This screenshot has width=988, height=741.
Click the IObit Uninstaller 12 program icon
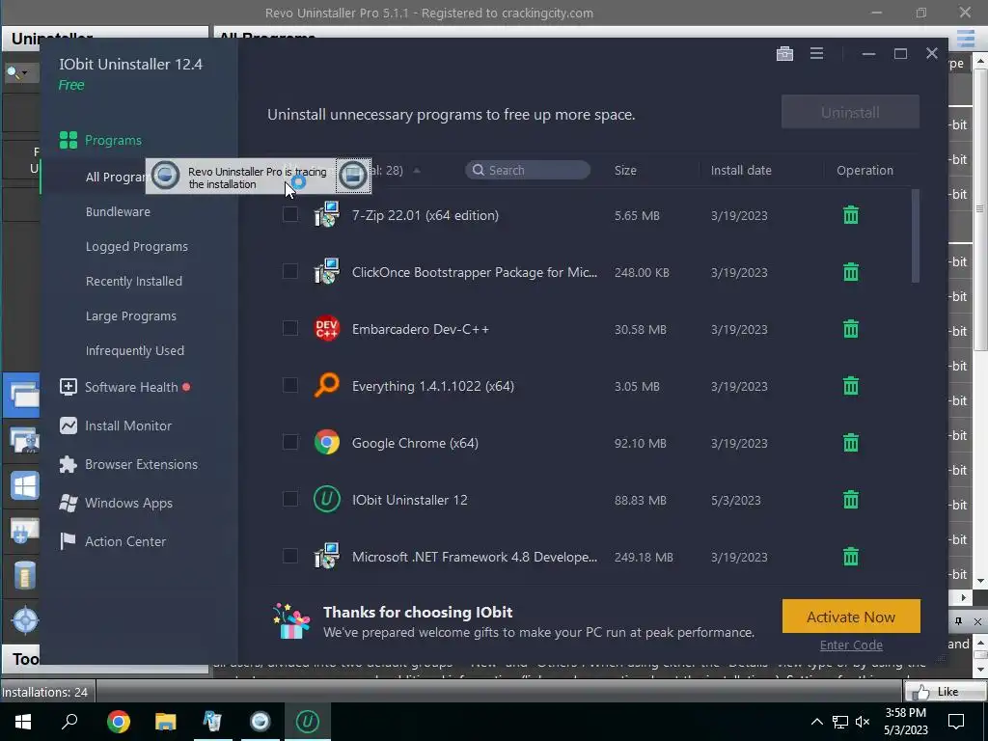point(326,499)
